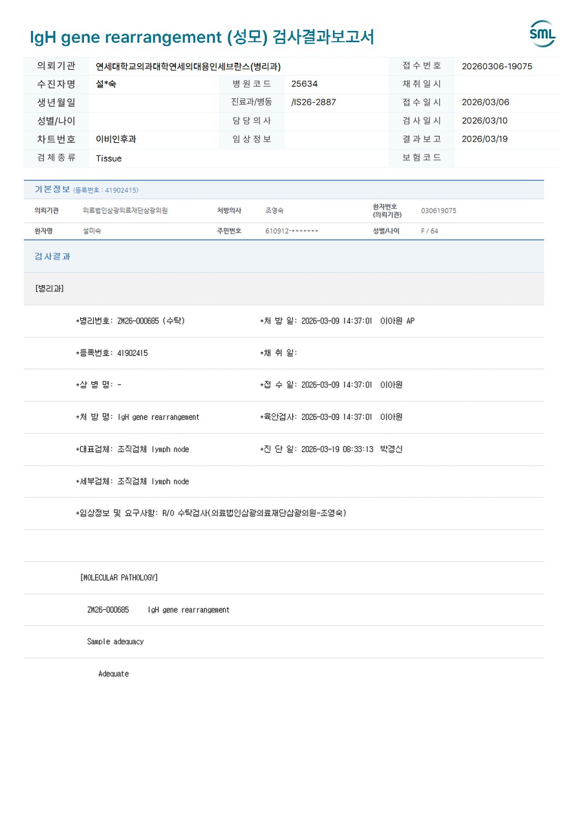Select the *임상정보 및 요구사항 R/O 수탁검사 line
The width and height of the screenshot is (582, 822).
211,514
